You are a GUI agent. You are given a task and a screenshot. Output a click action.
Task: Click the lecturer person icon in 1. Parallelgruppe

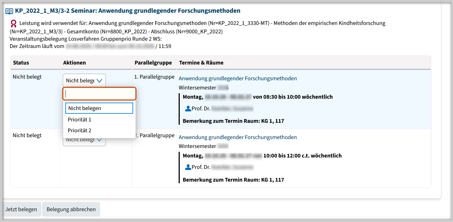(188, 109)
